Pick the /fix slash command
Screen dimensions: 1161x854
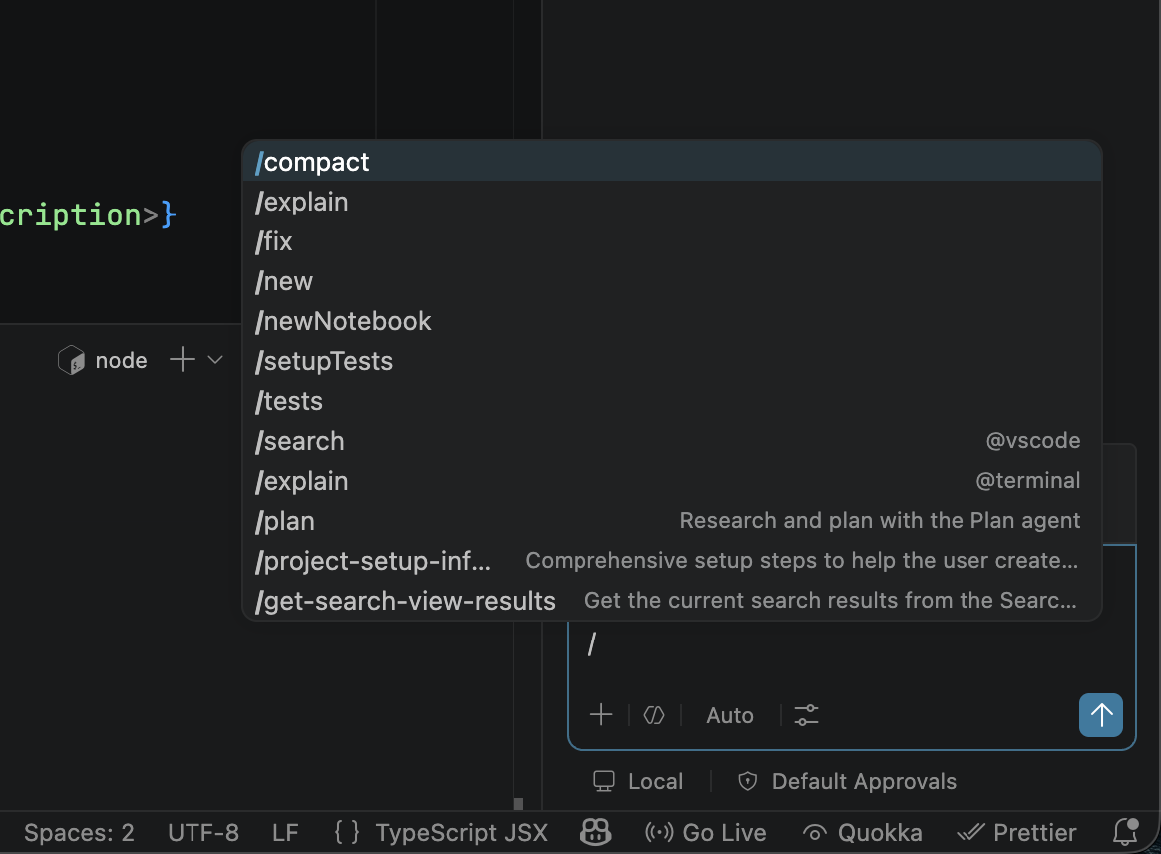click(672, 241)
